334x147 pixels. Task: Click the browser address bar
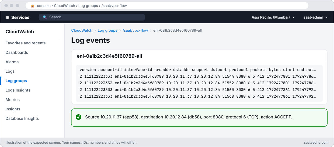click(167, 6)
